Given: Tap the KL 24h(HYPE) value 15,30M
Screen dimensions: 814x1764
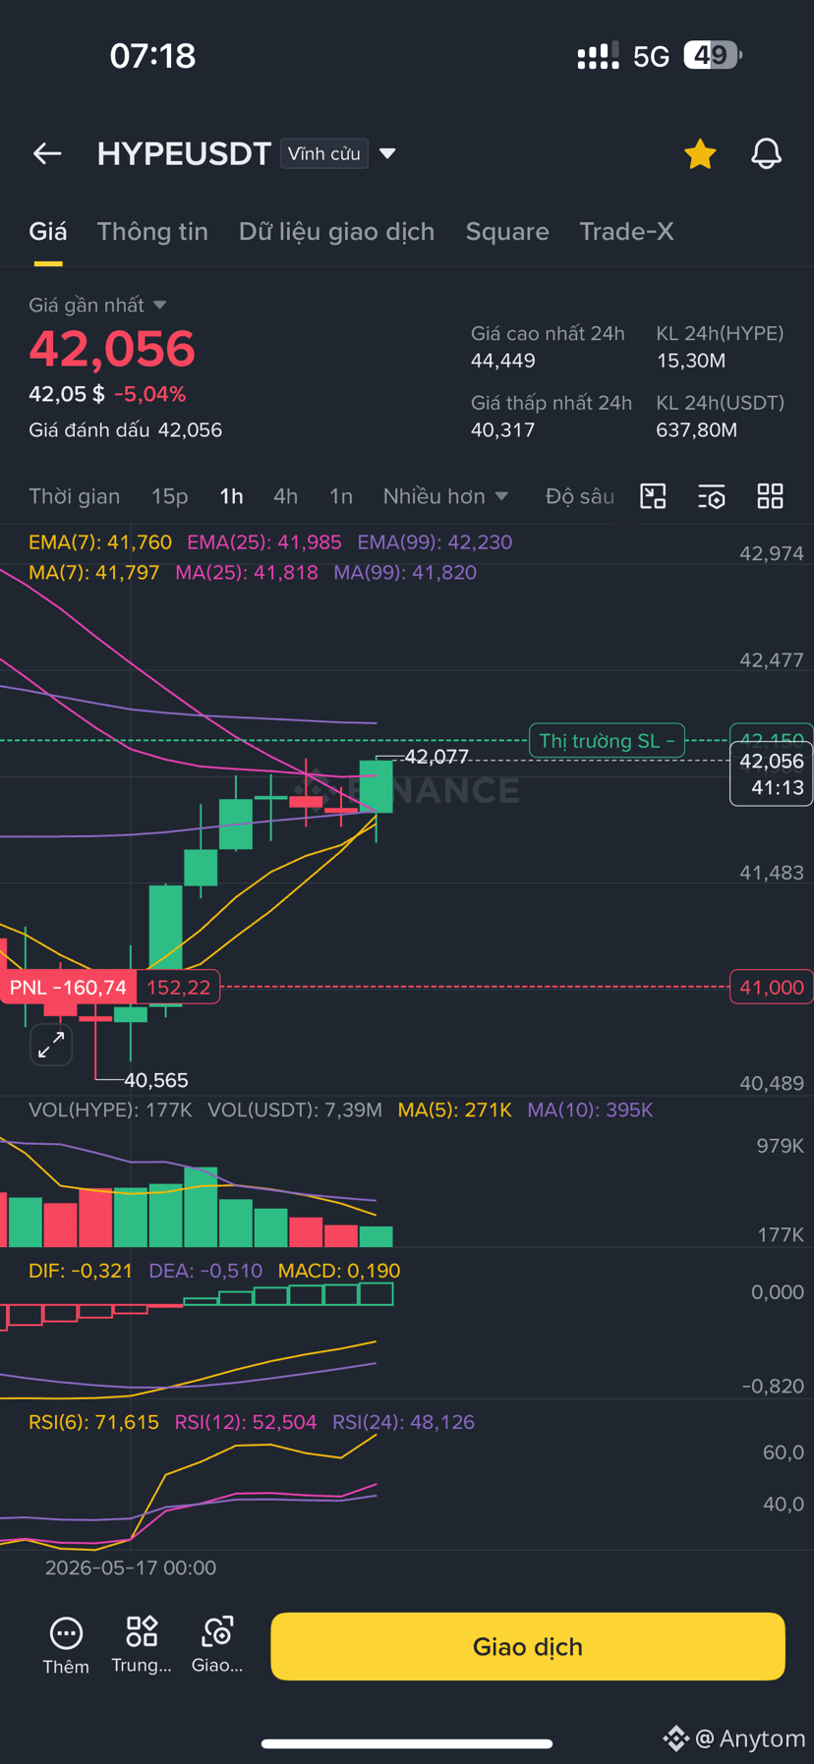Looking at the screenshot, I should (691, 361).
